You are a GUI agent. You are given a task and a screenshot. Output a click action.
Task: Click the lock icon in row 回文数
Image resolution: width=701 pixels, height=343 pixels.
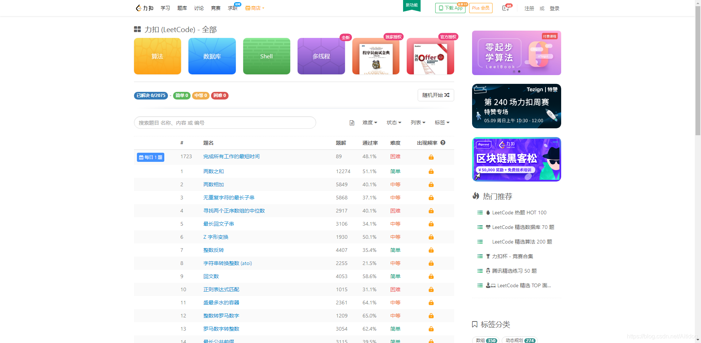point(431,276)
